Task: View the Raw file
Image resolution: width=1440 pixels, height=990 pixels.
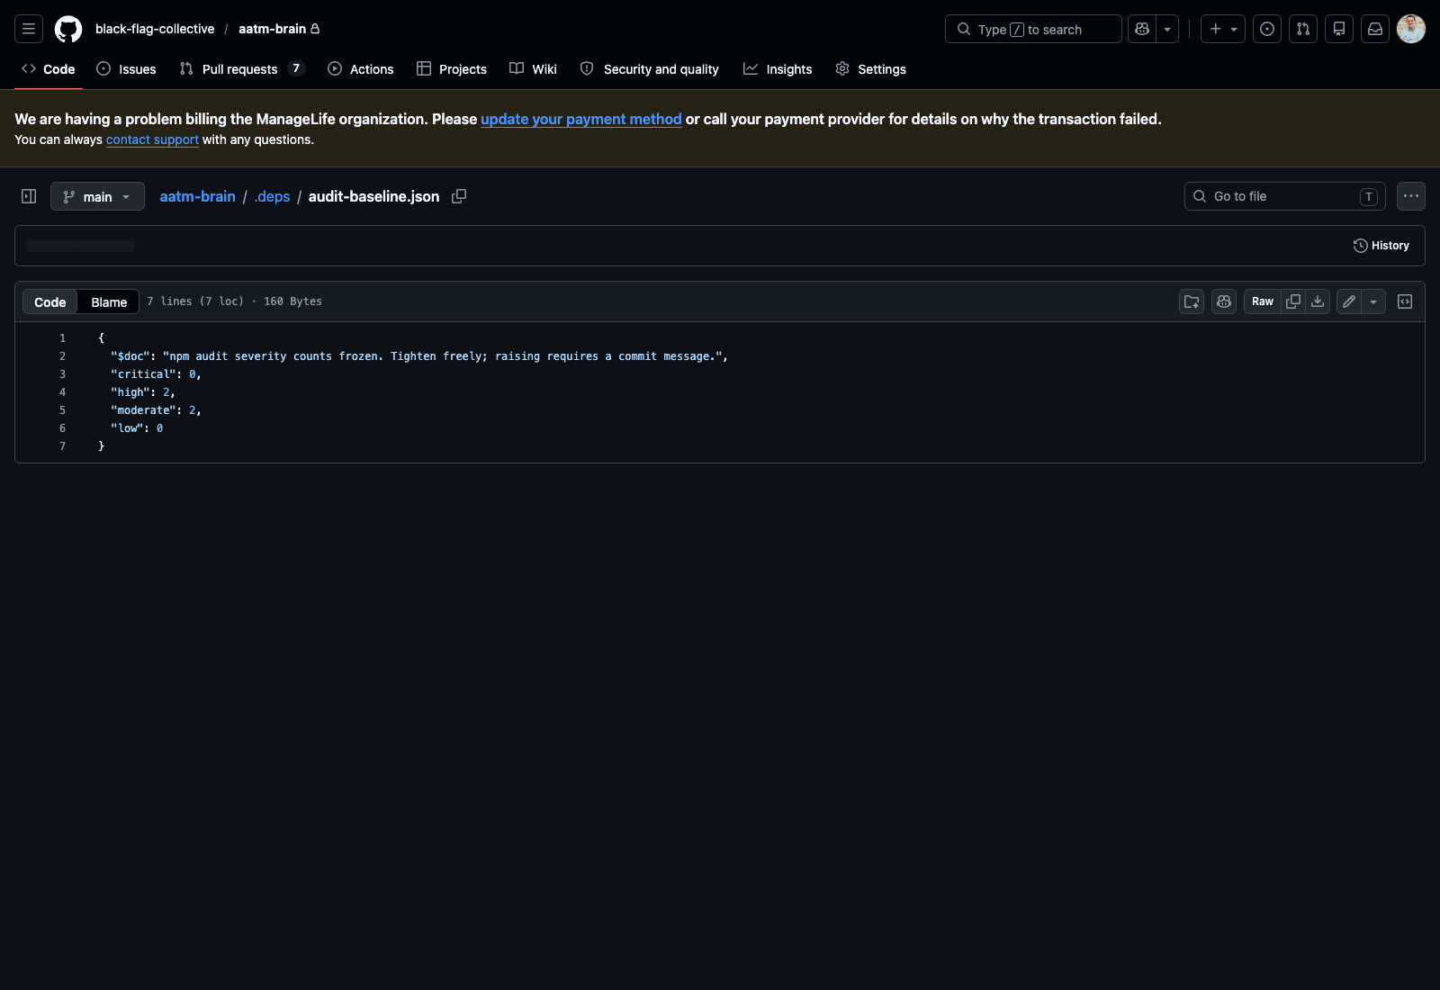Action: point(1262,301)
